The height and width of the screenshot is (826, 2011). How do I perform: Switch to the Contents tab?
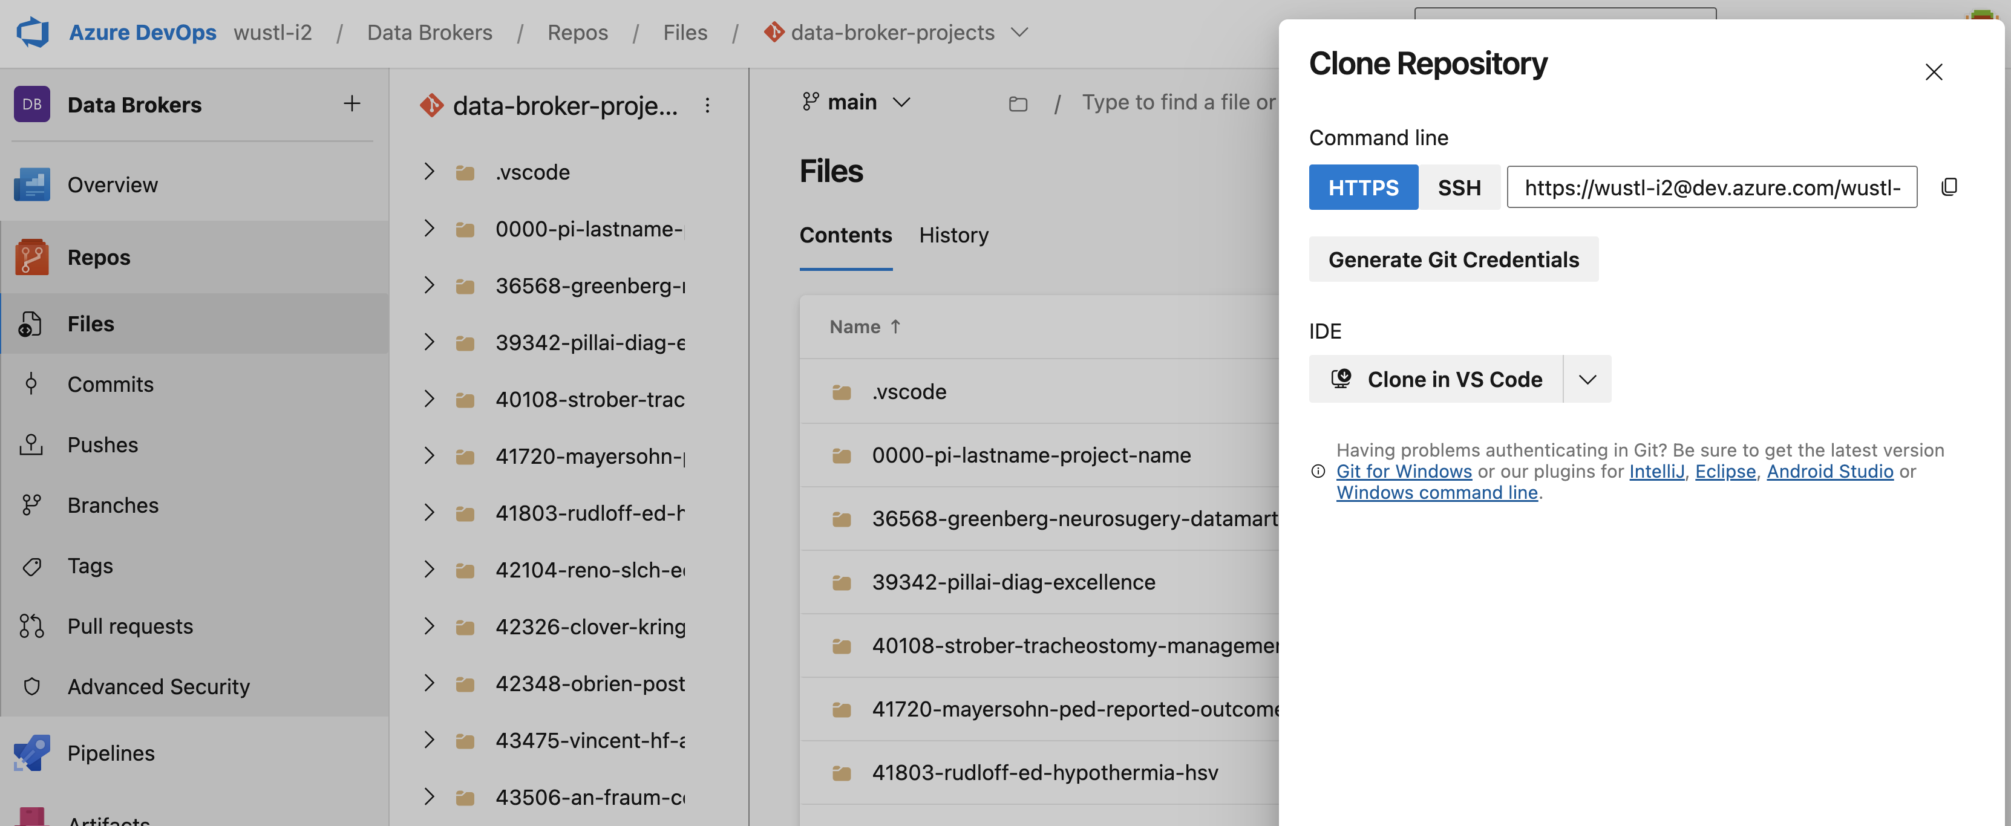(845, 235)
